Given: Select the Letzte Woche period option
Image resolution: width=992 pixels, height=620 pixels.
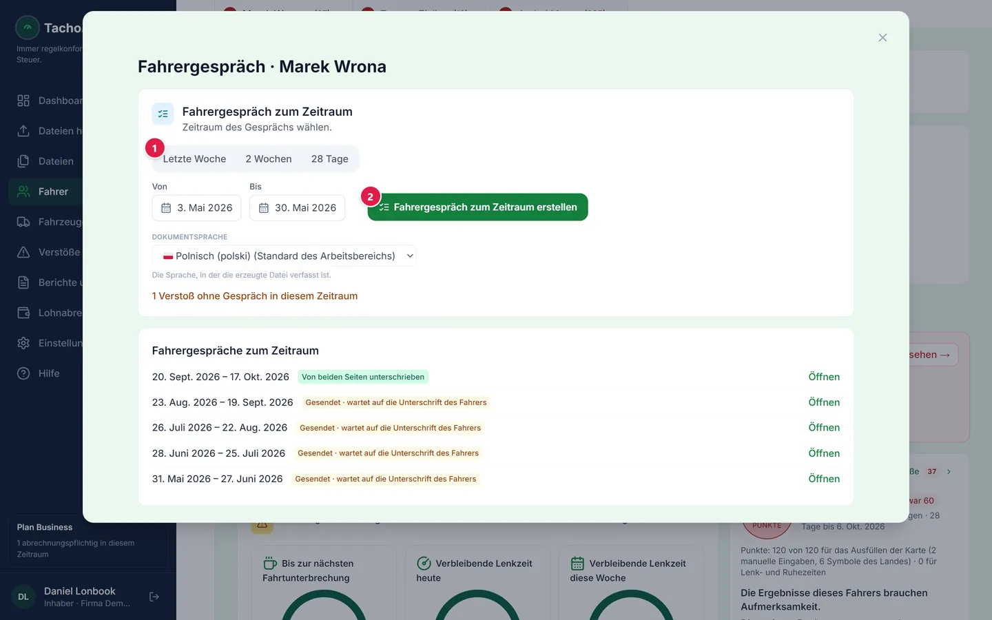Looking at the screenshot, I should [x=194, y=159].
